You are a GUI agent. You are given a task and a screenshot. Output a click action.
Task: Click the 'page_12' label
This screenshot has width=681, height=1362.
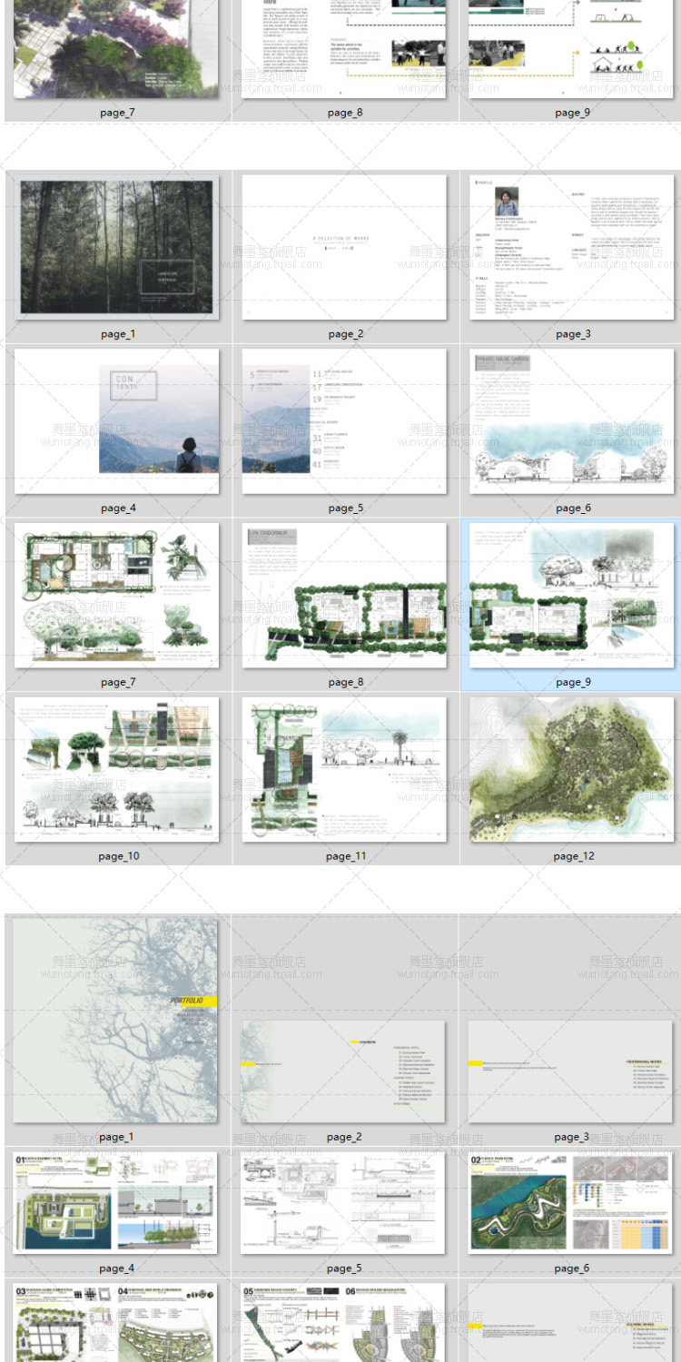coord(573,856)
